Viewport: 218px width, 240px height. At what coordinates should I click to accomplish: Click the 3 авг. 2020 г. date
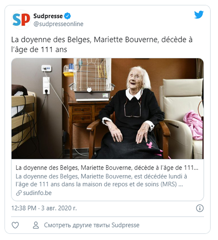(59, 208)
